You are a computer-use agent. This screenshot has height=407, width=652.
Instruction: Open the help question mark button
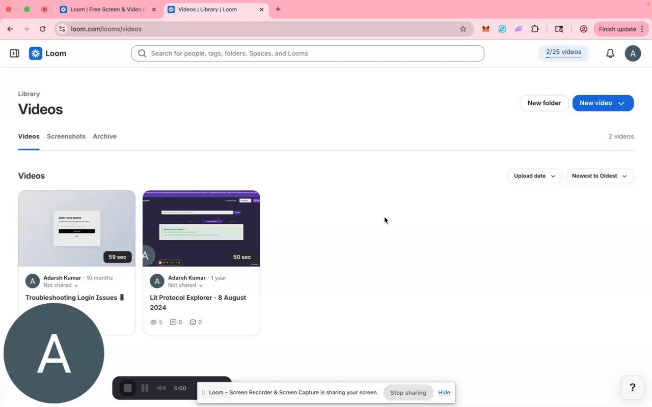[633, 388]
